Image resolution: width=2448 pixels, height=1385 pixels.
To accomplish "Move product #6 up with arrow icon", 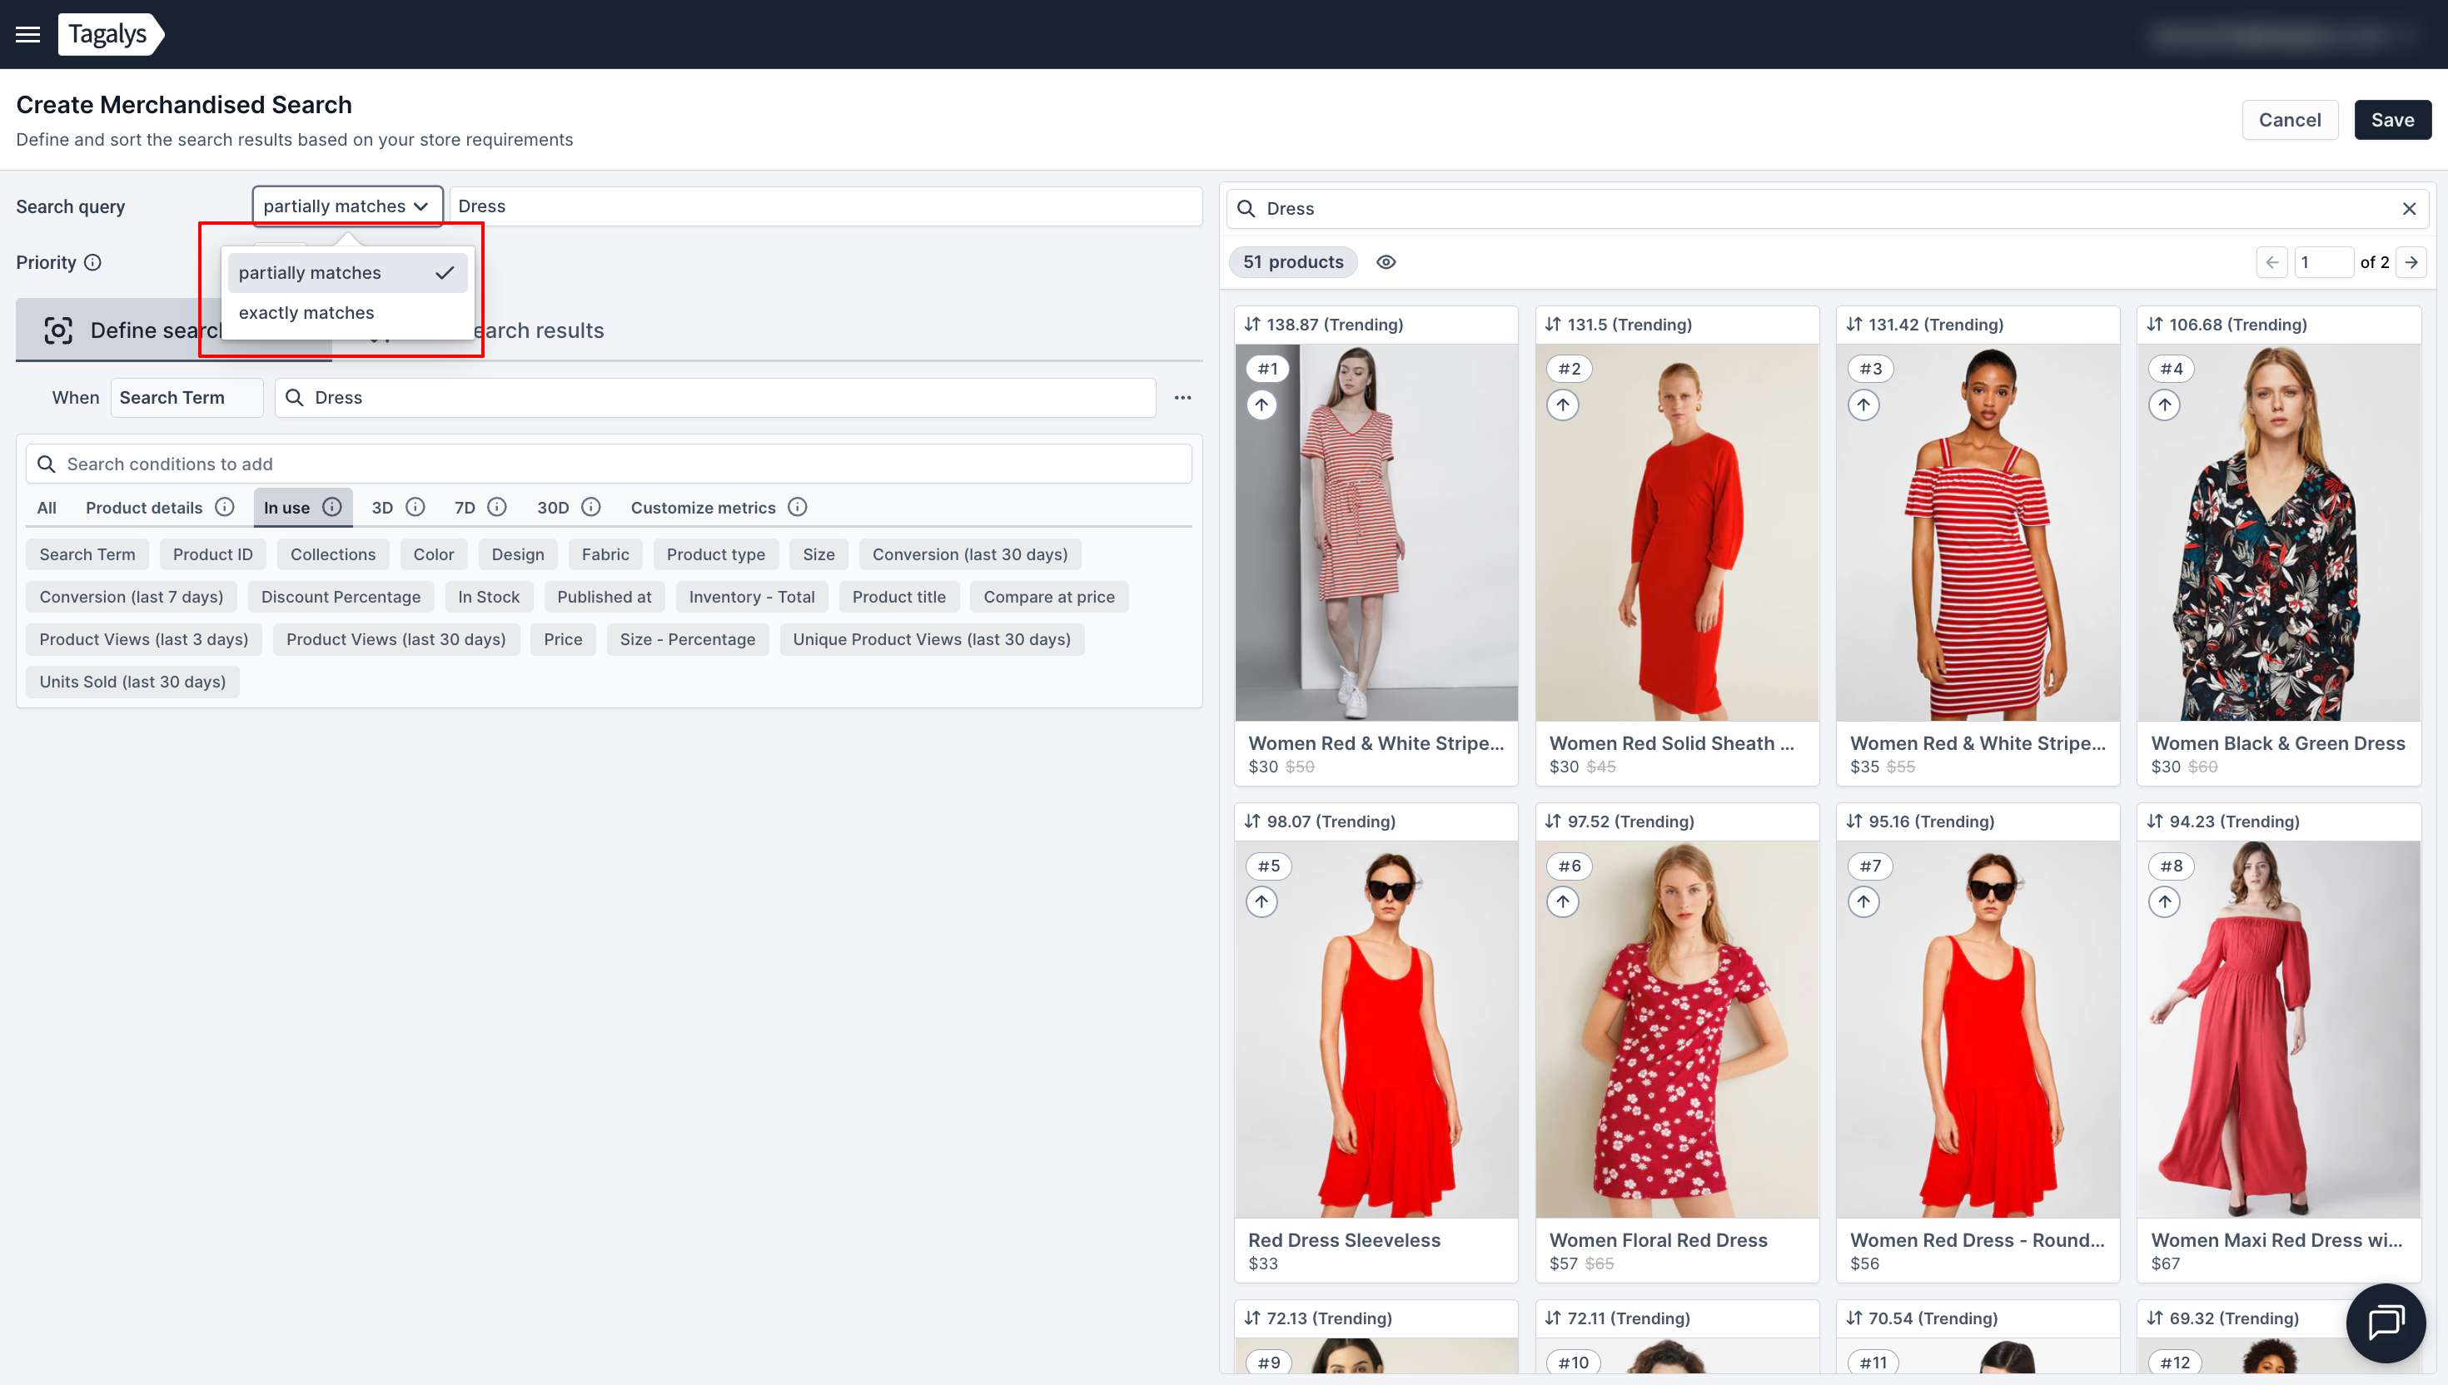I will pos(1562,901).
